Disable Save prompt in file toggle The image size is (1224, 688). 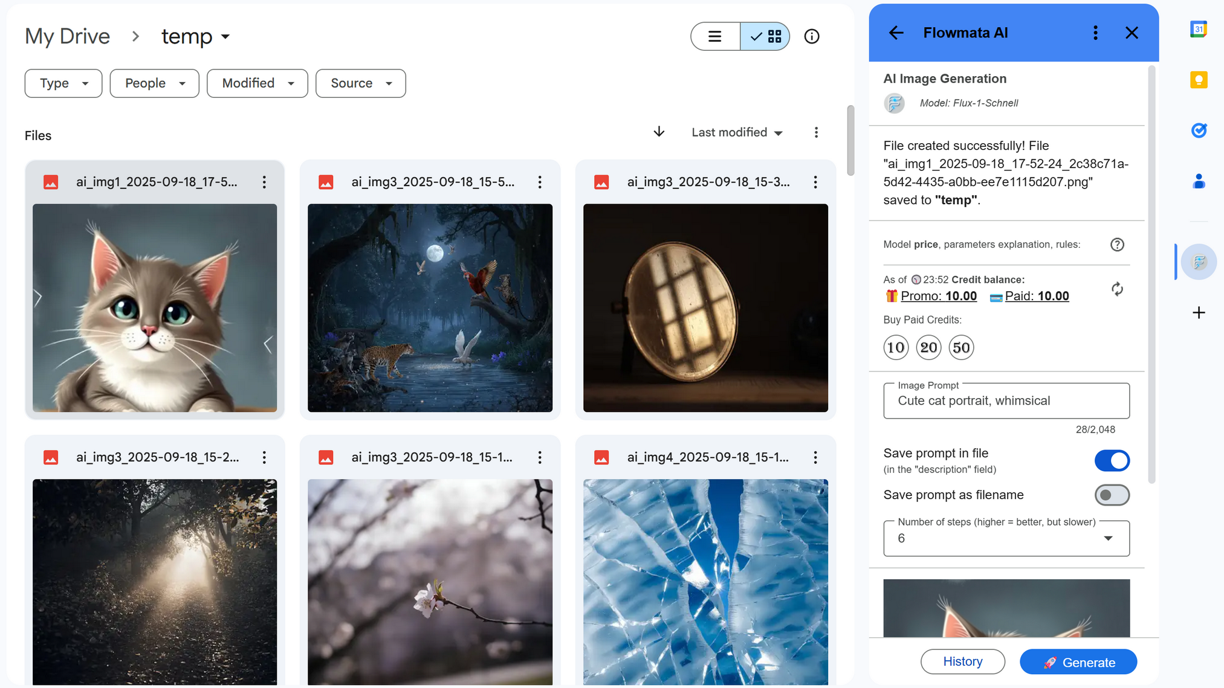[1111, 461]
